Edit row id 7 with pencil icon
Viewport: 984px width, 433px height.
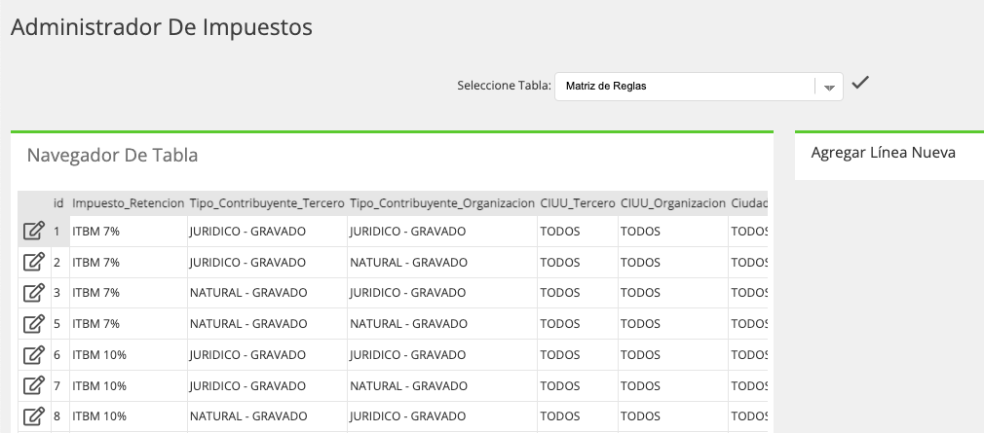(34, 385)
